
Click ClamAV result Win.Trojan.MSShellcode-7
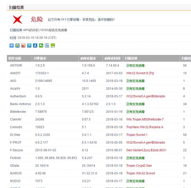click(x=145, y=119)
